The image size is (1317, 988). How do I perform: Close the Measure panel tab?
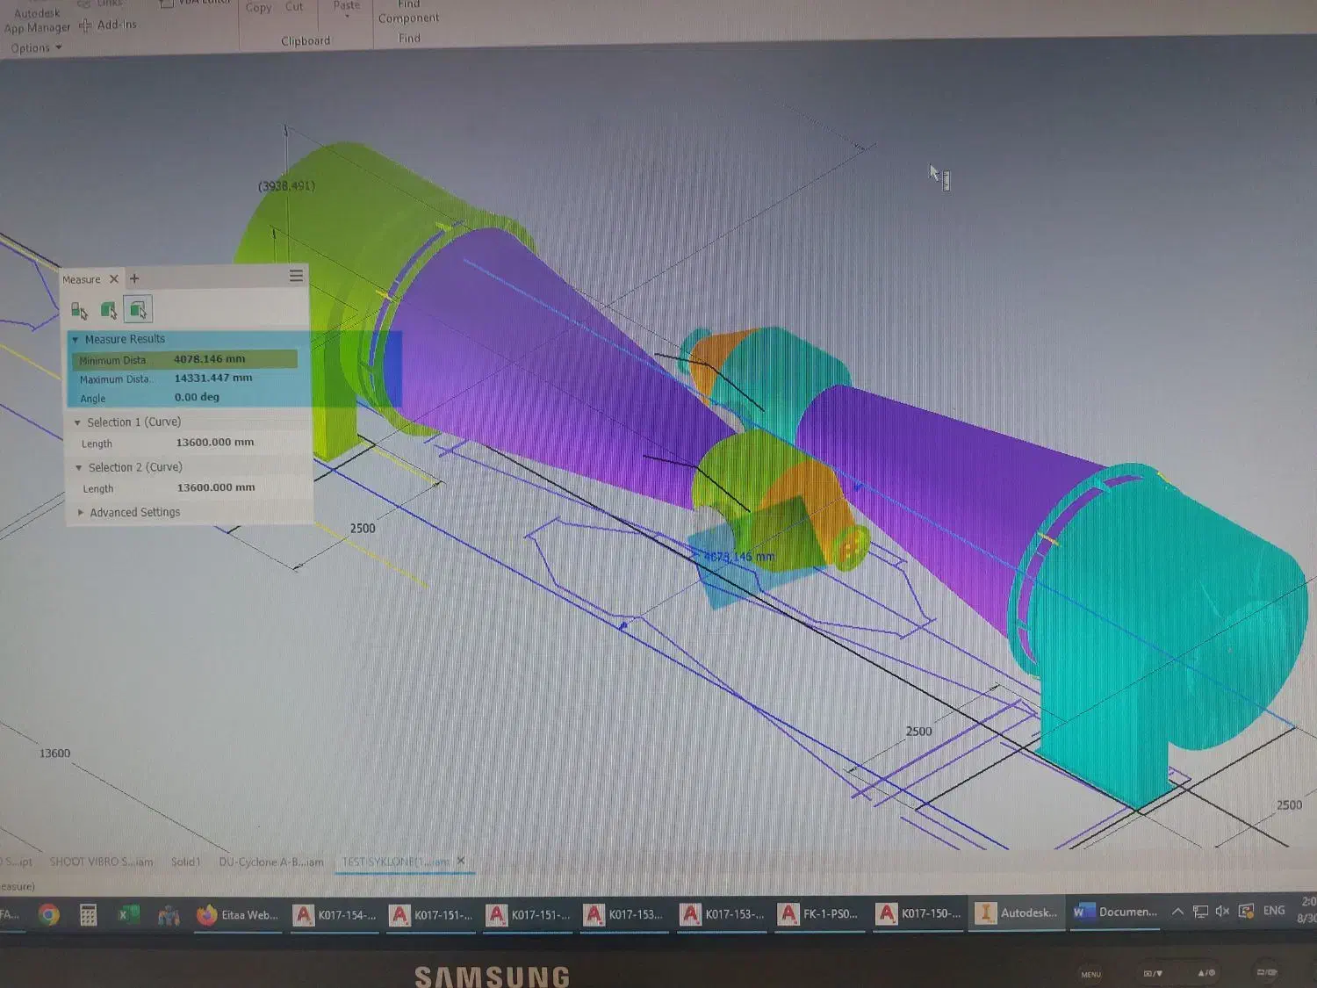pos(113,279)
